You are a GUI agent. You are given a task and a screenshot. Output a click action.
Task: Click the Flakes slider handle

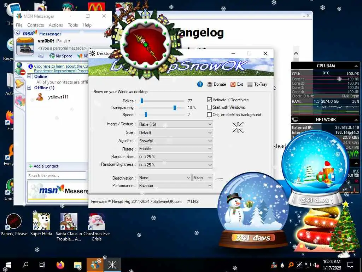pyautogui.click(x=142, y=101)
